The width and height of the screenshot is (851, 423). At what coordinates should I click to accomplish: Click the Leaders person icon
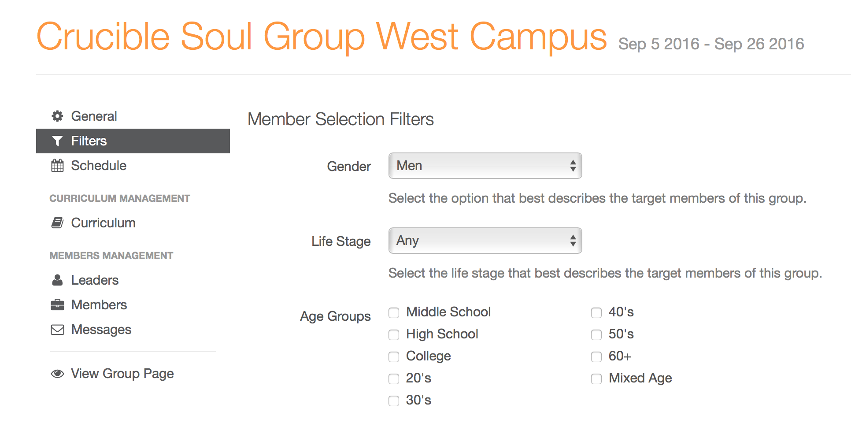click(57, 280)
